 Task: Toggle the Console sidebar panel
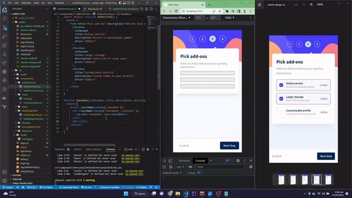pyautogui.click(x=164, y=167)
